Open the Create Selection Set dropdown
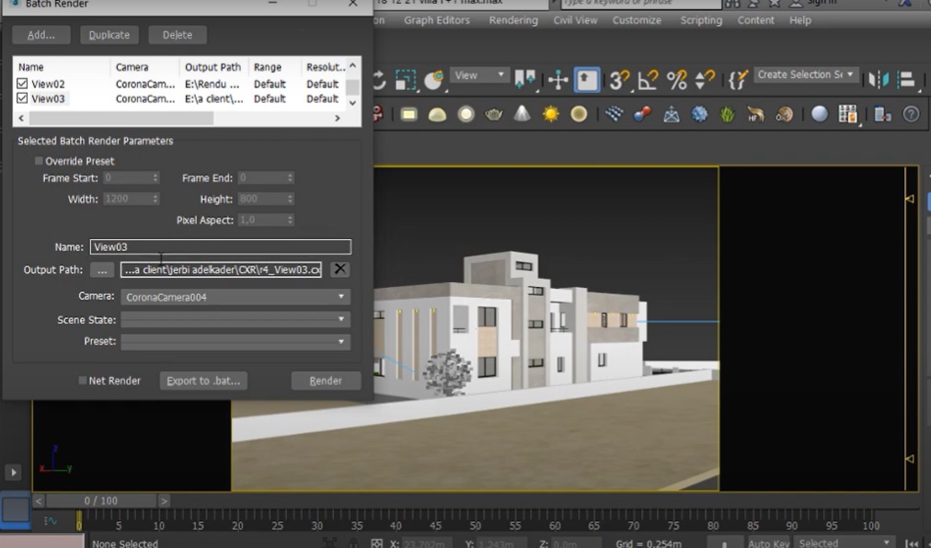Viewport: 931px width, 548px height. (x=806, y=74)
